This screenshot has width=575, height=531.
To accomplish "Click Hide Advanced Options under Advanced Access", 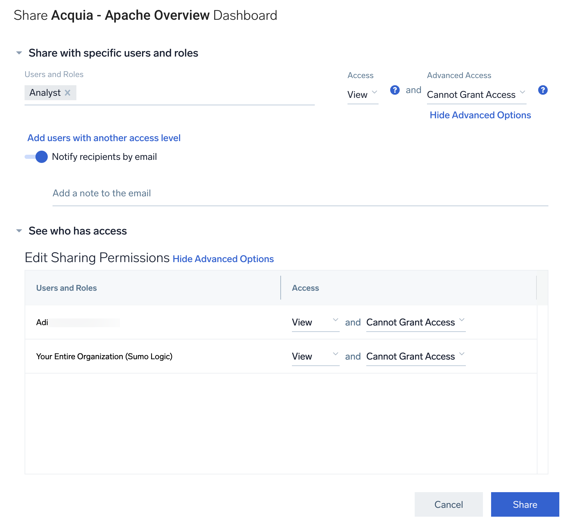I will coord(480,115).
